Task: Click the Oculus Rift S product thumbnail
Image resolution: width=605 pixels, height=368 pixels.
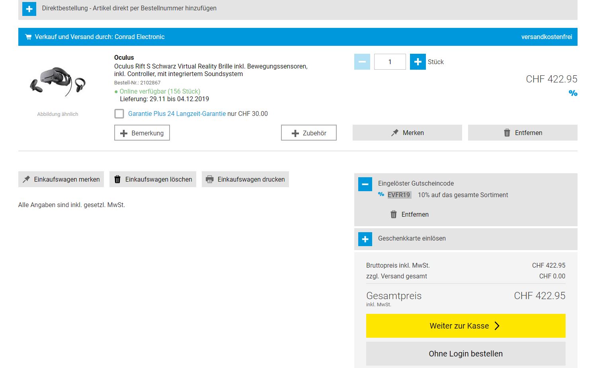Action: pyautogui.click(x=58, y=82)
